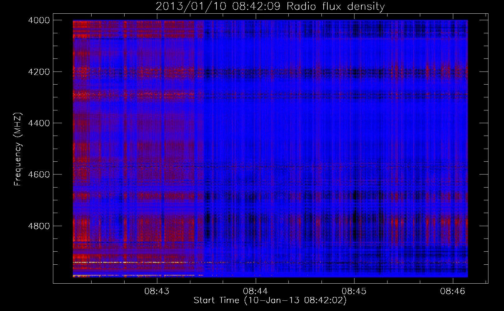Select the 4200 frequency tick label
This screenshot has height=311, width=504.
39,72
